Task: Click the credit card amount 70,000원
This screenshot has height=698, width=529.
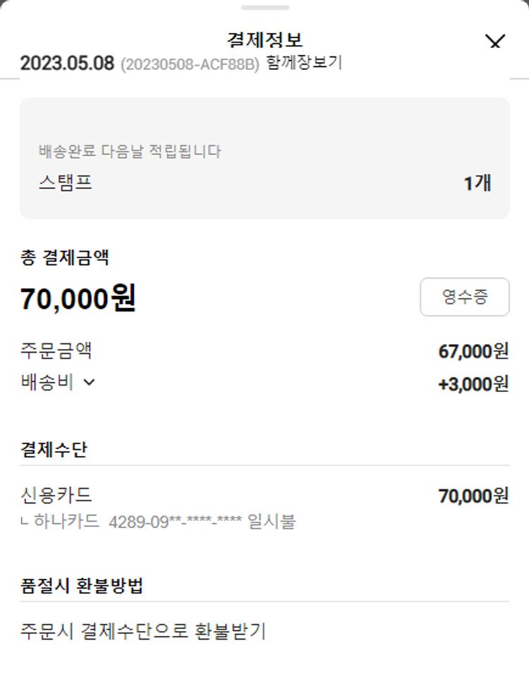Action: click(473, 496)
